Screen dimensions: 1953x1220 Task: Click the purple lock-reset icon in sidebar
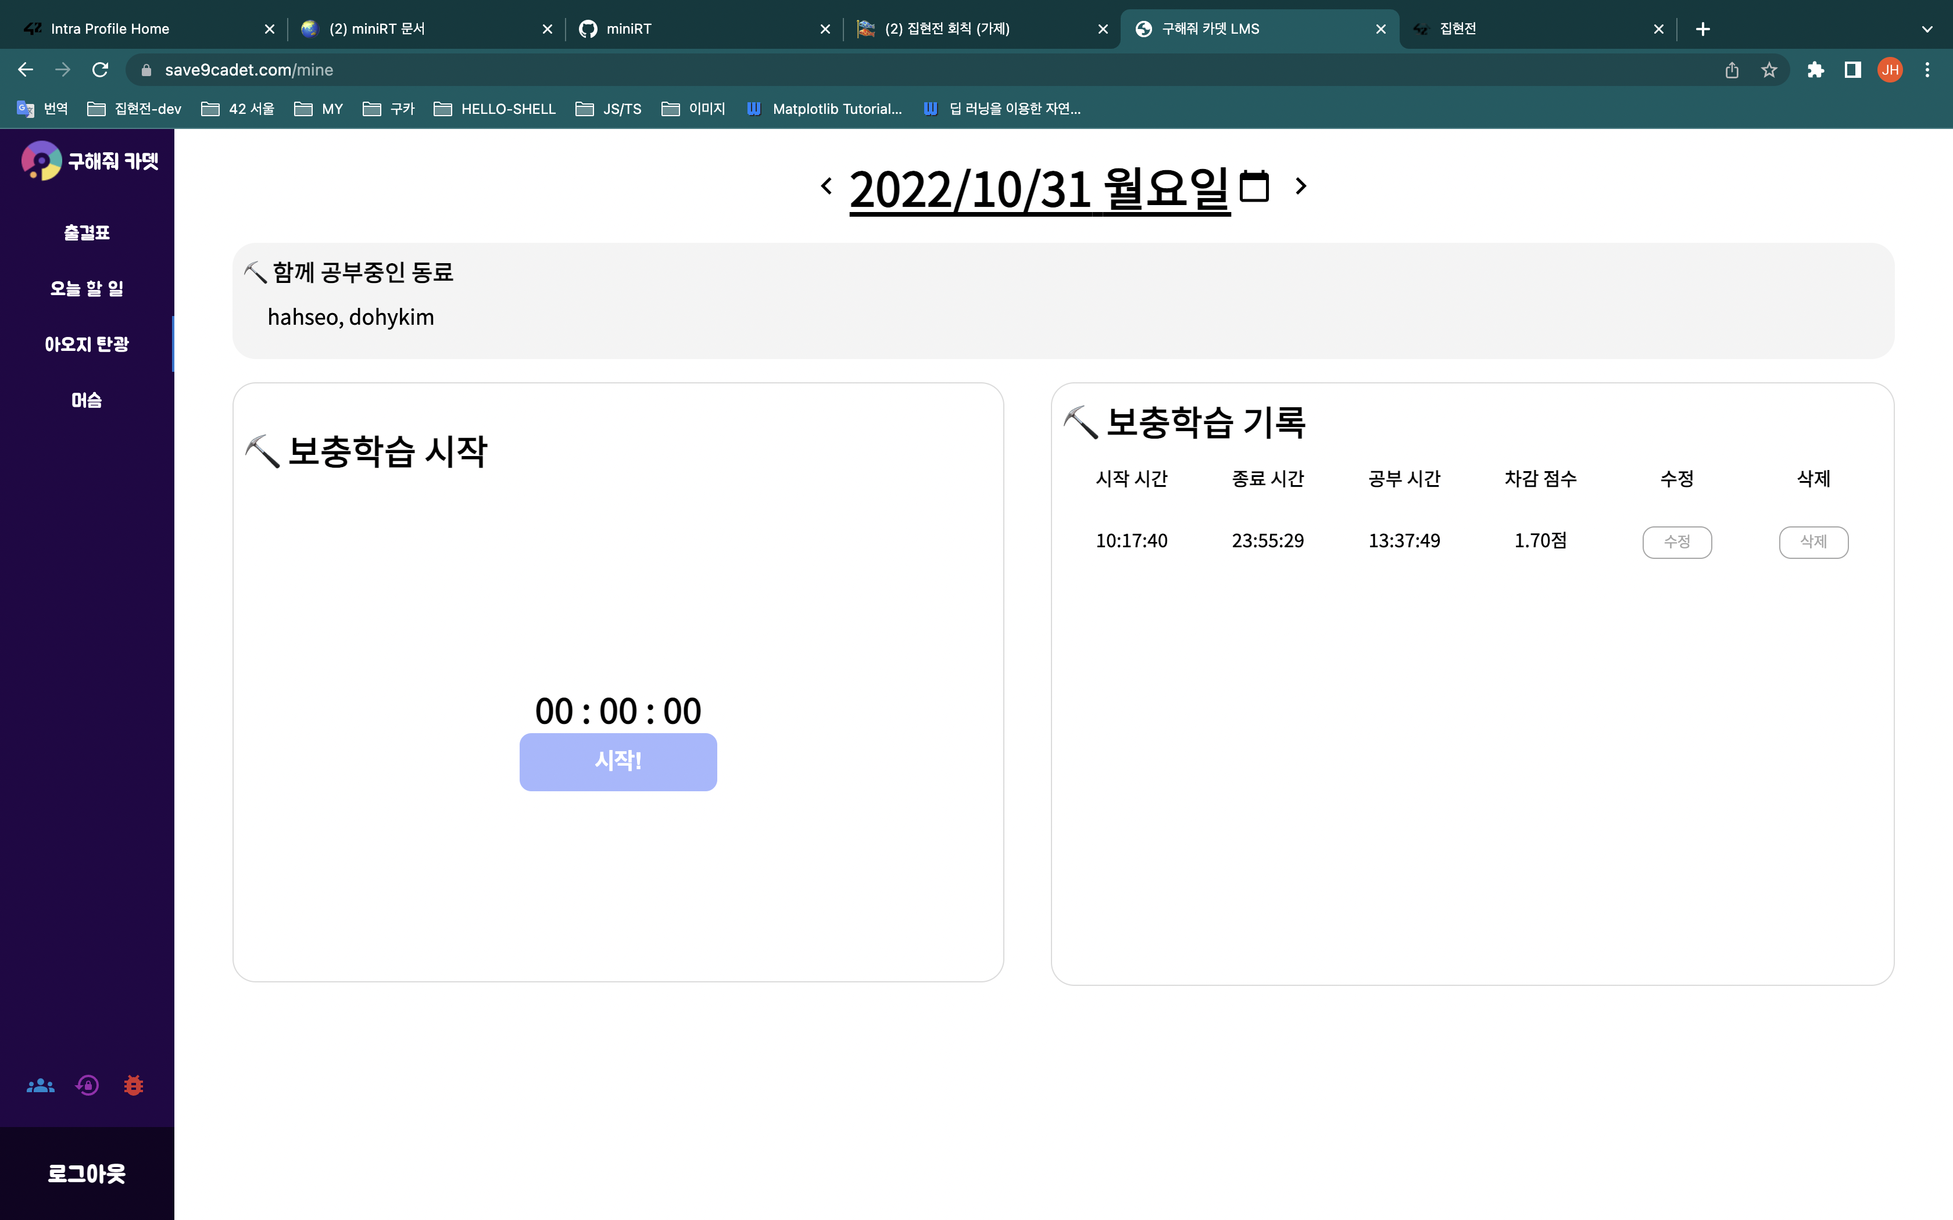point(87,1086)
